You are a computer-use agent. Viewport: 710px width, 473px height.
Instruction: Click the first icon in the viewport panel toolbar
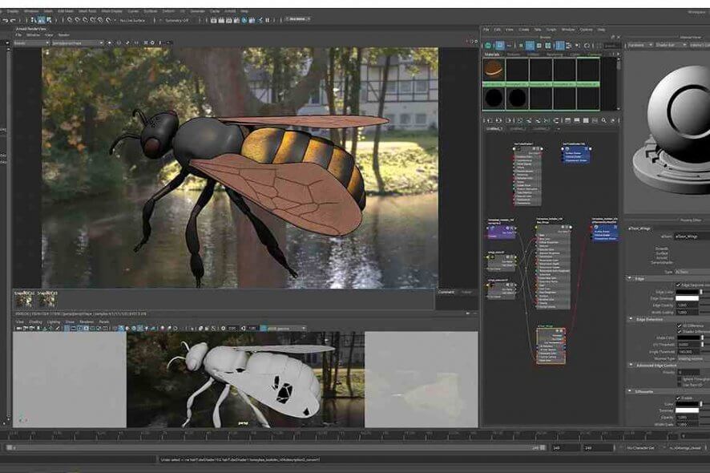19,328
